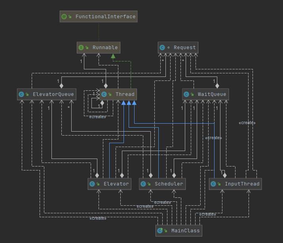
Task: Click the interface icon on Runnable node
Action: (x=81, y=48)
